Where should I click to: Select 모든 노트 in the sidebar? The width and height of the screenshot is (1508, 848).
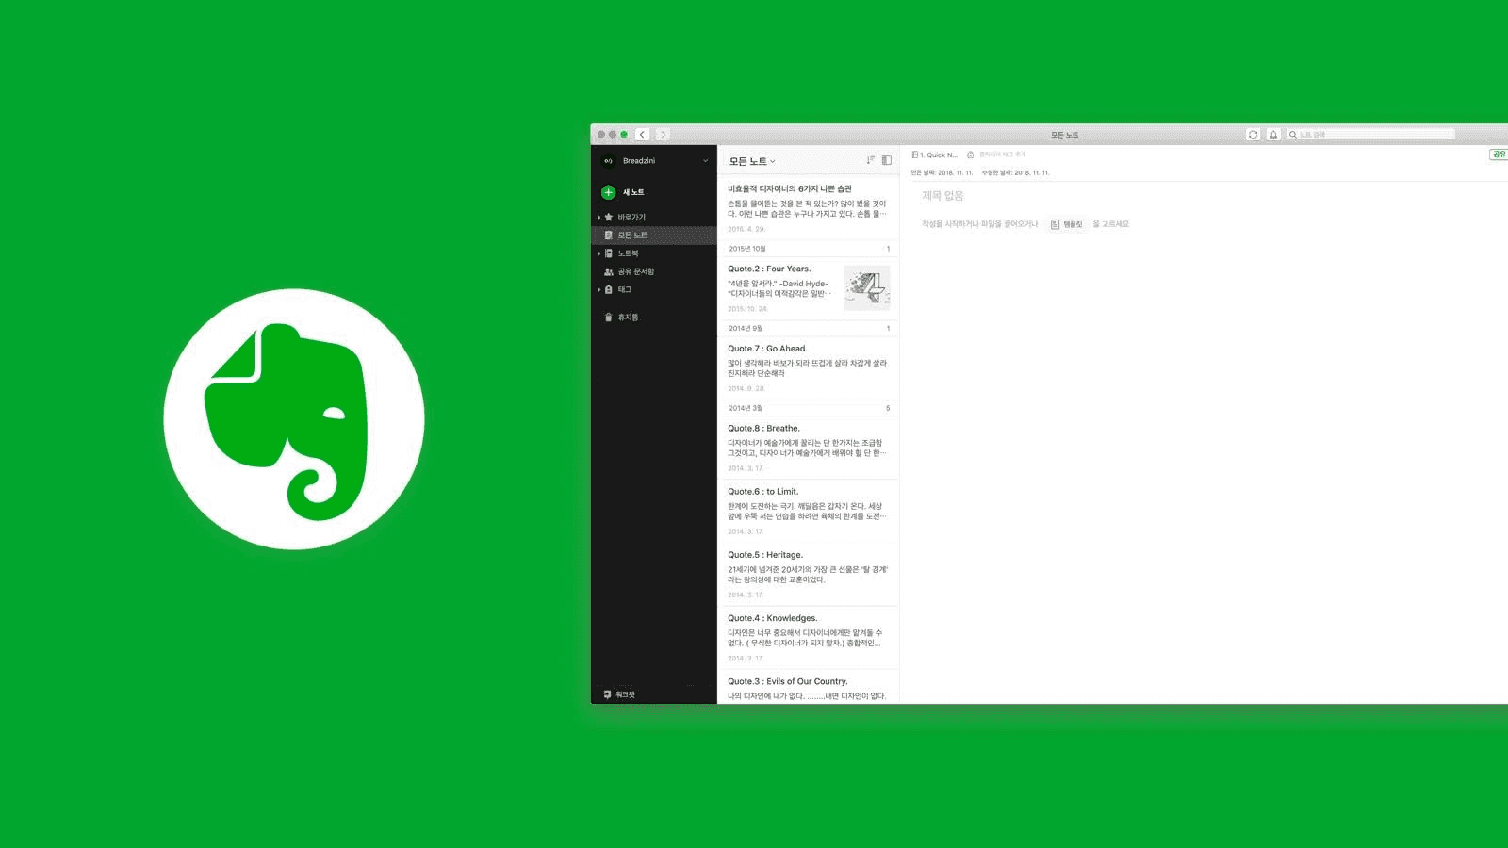[x=654, y=236]
